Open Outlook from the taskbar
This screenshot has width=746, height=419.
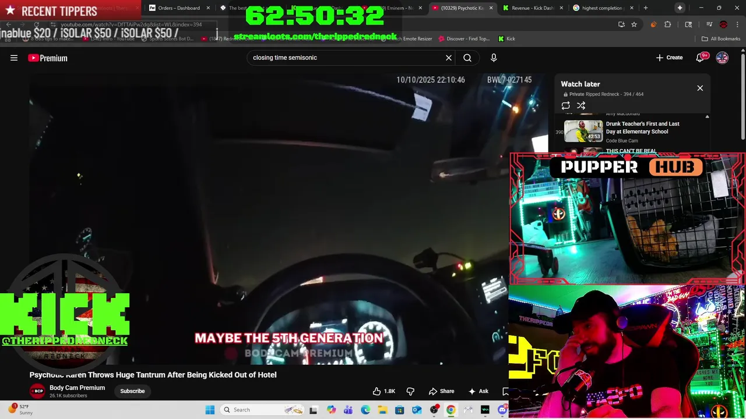[417, 410]
